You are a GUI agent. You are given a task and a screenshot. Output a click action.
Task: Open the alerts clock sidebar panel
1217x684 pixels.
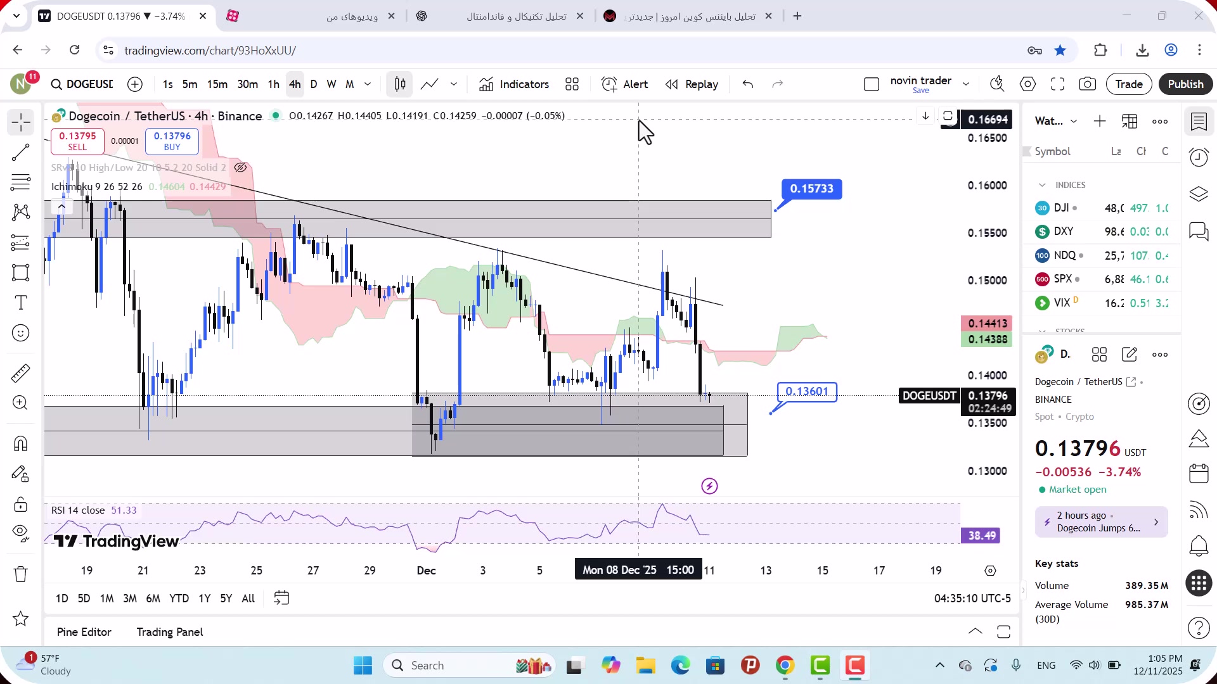[1199, 157]
